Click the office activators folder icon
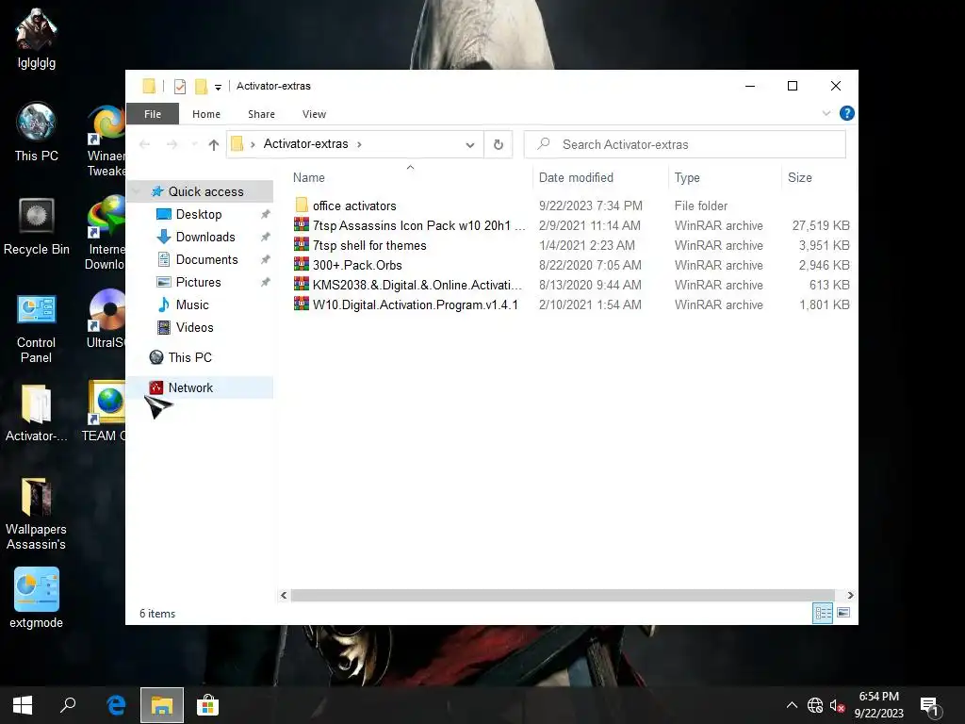Viewport: 965px width, 724px height. pos(302,205)
